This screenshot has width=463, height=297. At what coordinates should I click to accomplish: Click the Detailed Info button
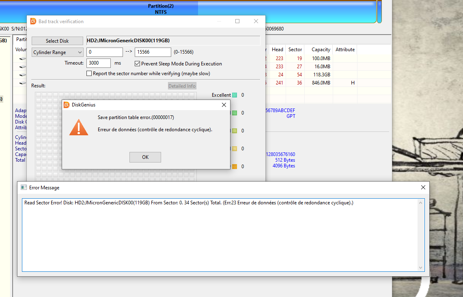point(182,86)
